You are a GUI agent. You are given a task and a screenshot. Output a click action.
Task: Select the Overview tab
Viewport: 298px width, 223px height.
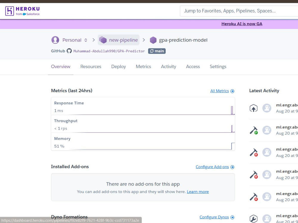(60, 67)
